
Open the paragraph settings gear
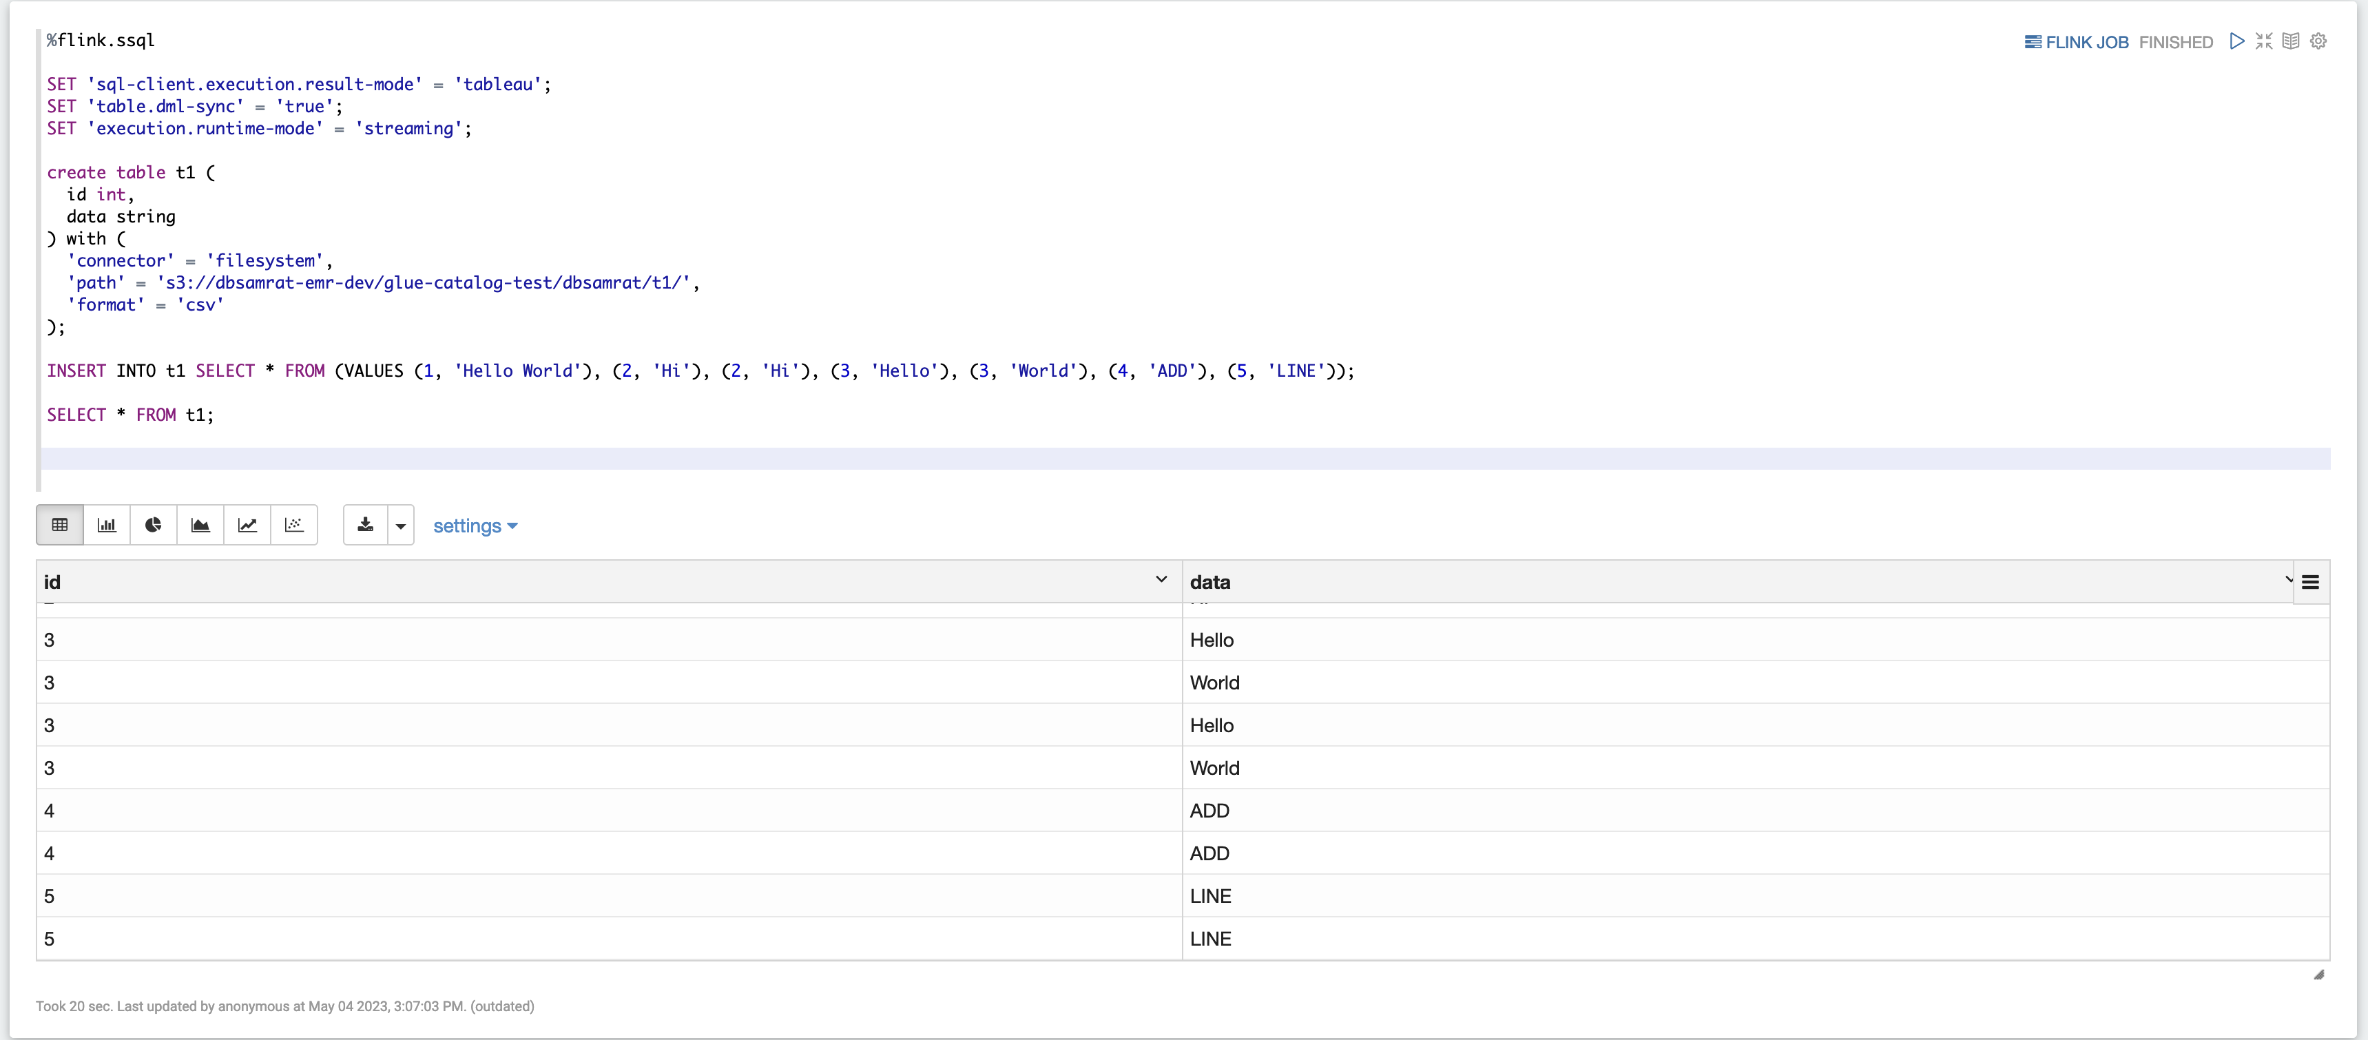point(2319,41)
